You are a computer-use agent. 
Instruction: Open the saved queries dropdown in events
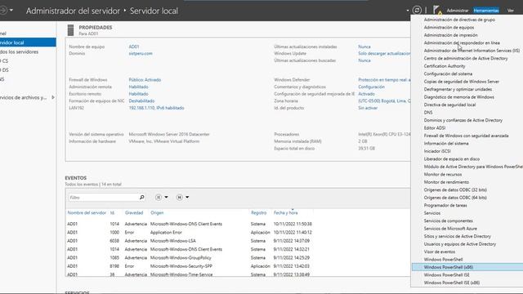(x=182, y=198)
